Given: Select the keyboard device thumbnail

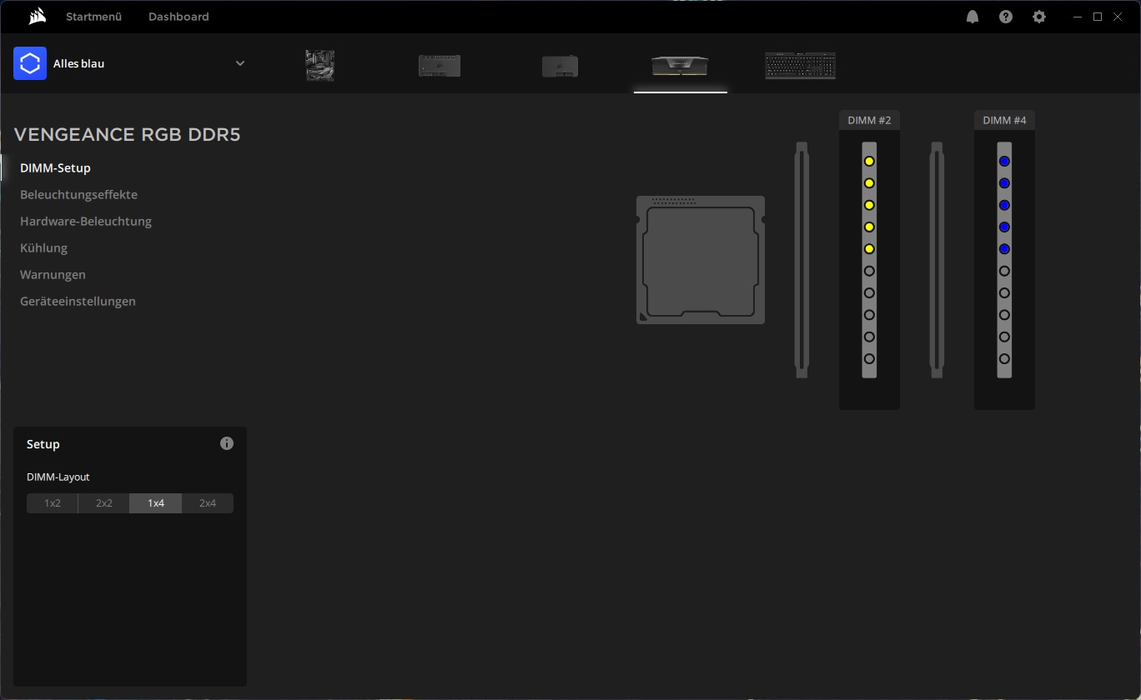Looking at the screenshot, I should pyautogui.click(x=801, y=66).
